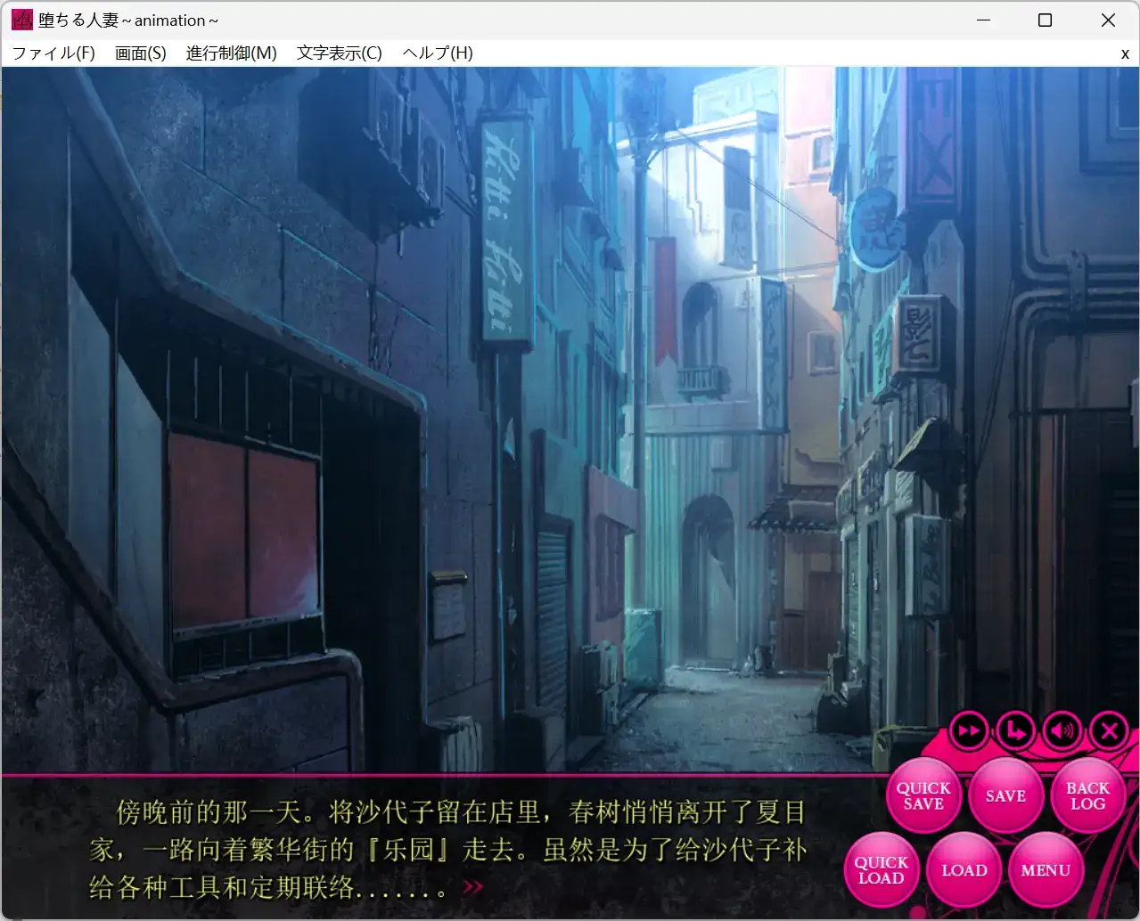
Task: Open the BACK LOG
Action: (1087, 795)
